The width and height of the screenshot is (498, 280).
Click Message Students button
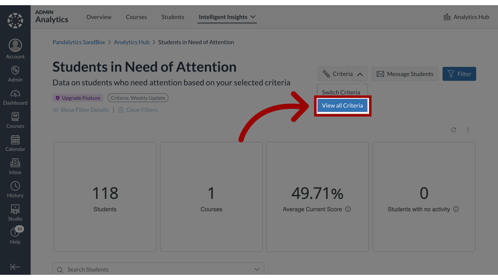click(405, 74)
